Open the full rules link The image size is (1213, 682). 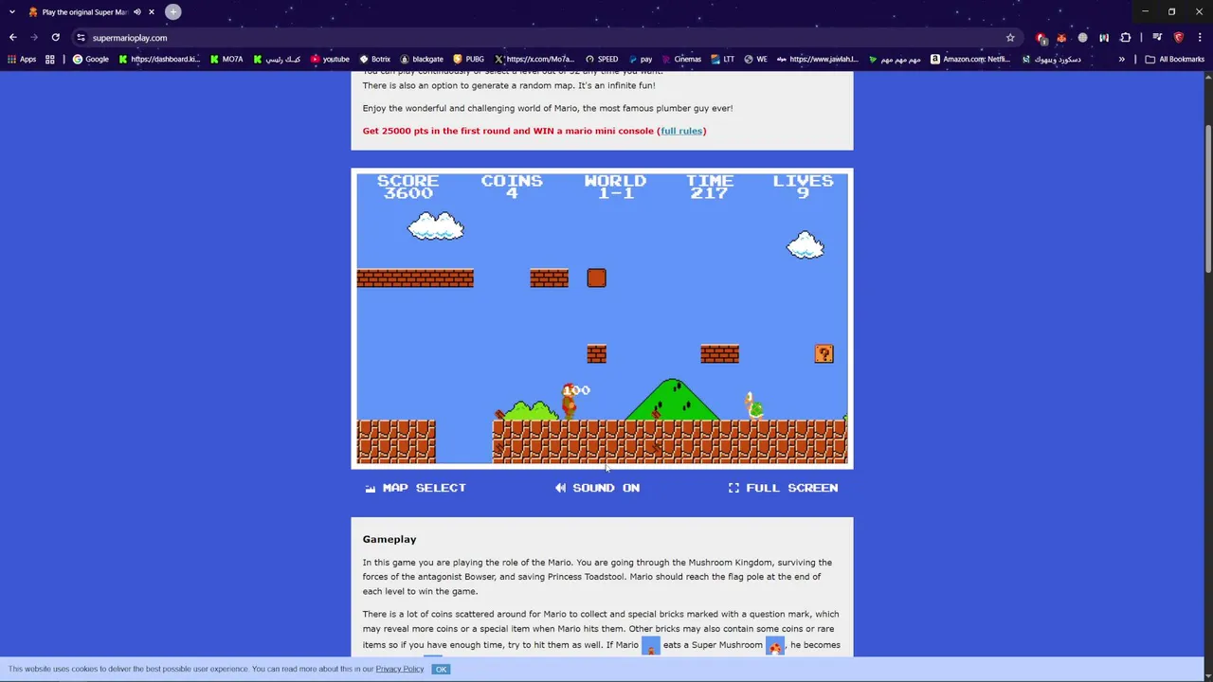click(x=681, y=131)
